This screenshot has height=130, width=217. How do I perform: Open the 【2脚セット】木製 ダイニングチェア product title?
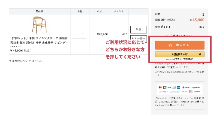(x=39, y=40)
